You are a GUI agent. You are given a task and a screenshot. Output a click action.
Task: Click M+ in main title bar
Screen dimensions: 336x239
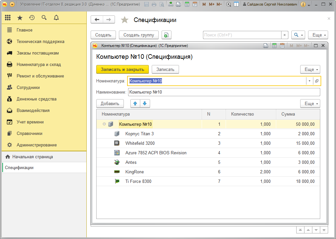click(212, 4)
